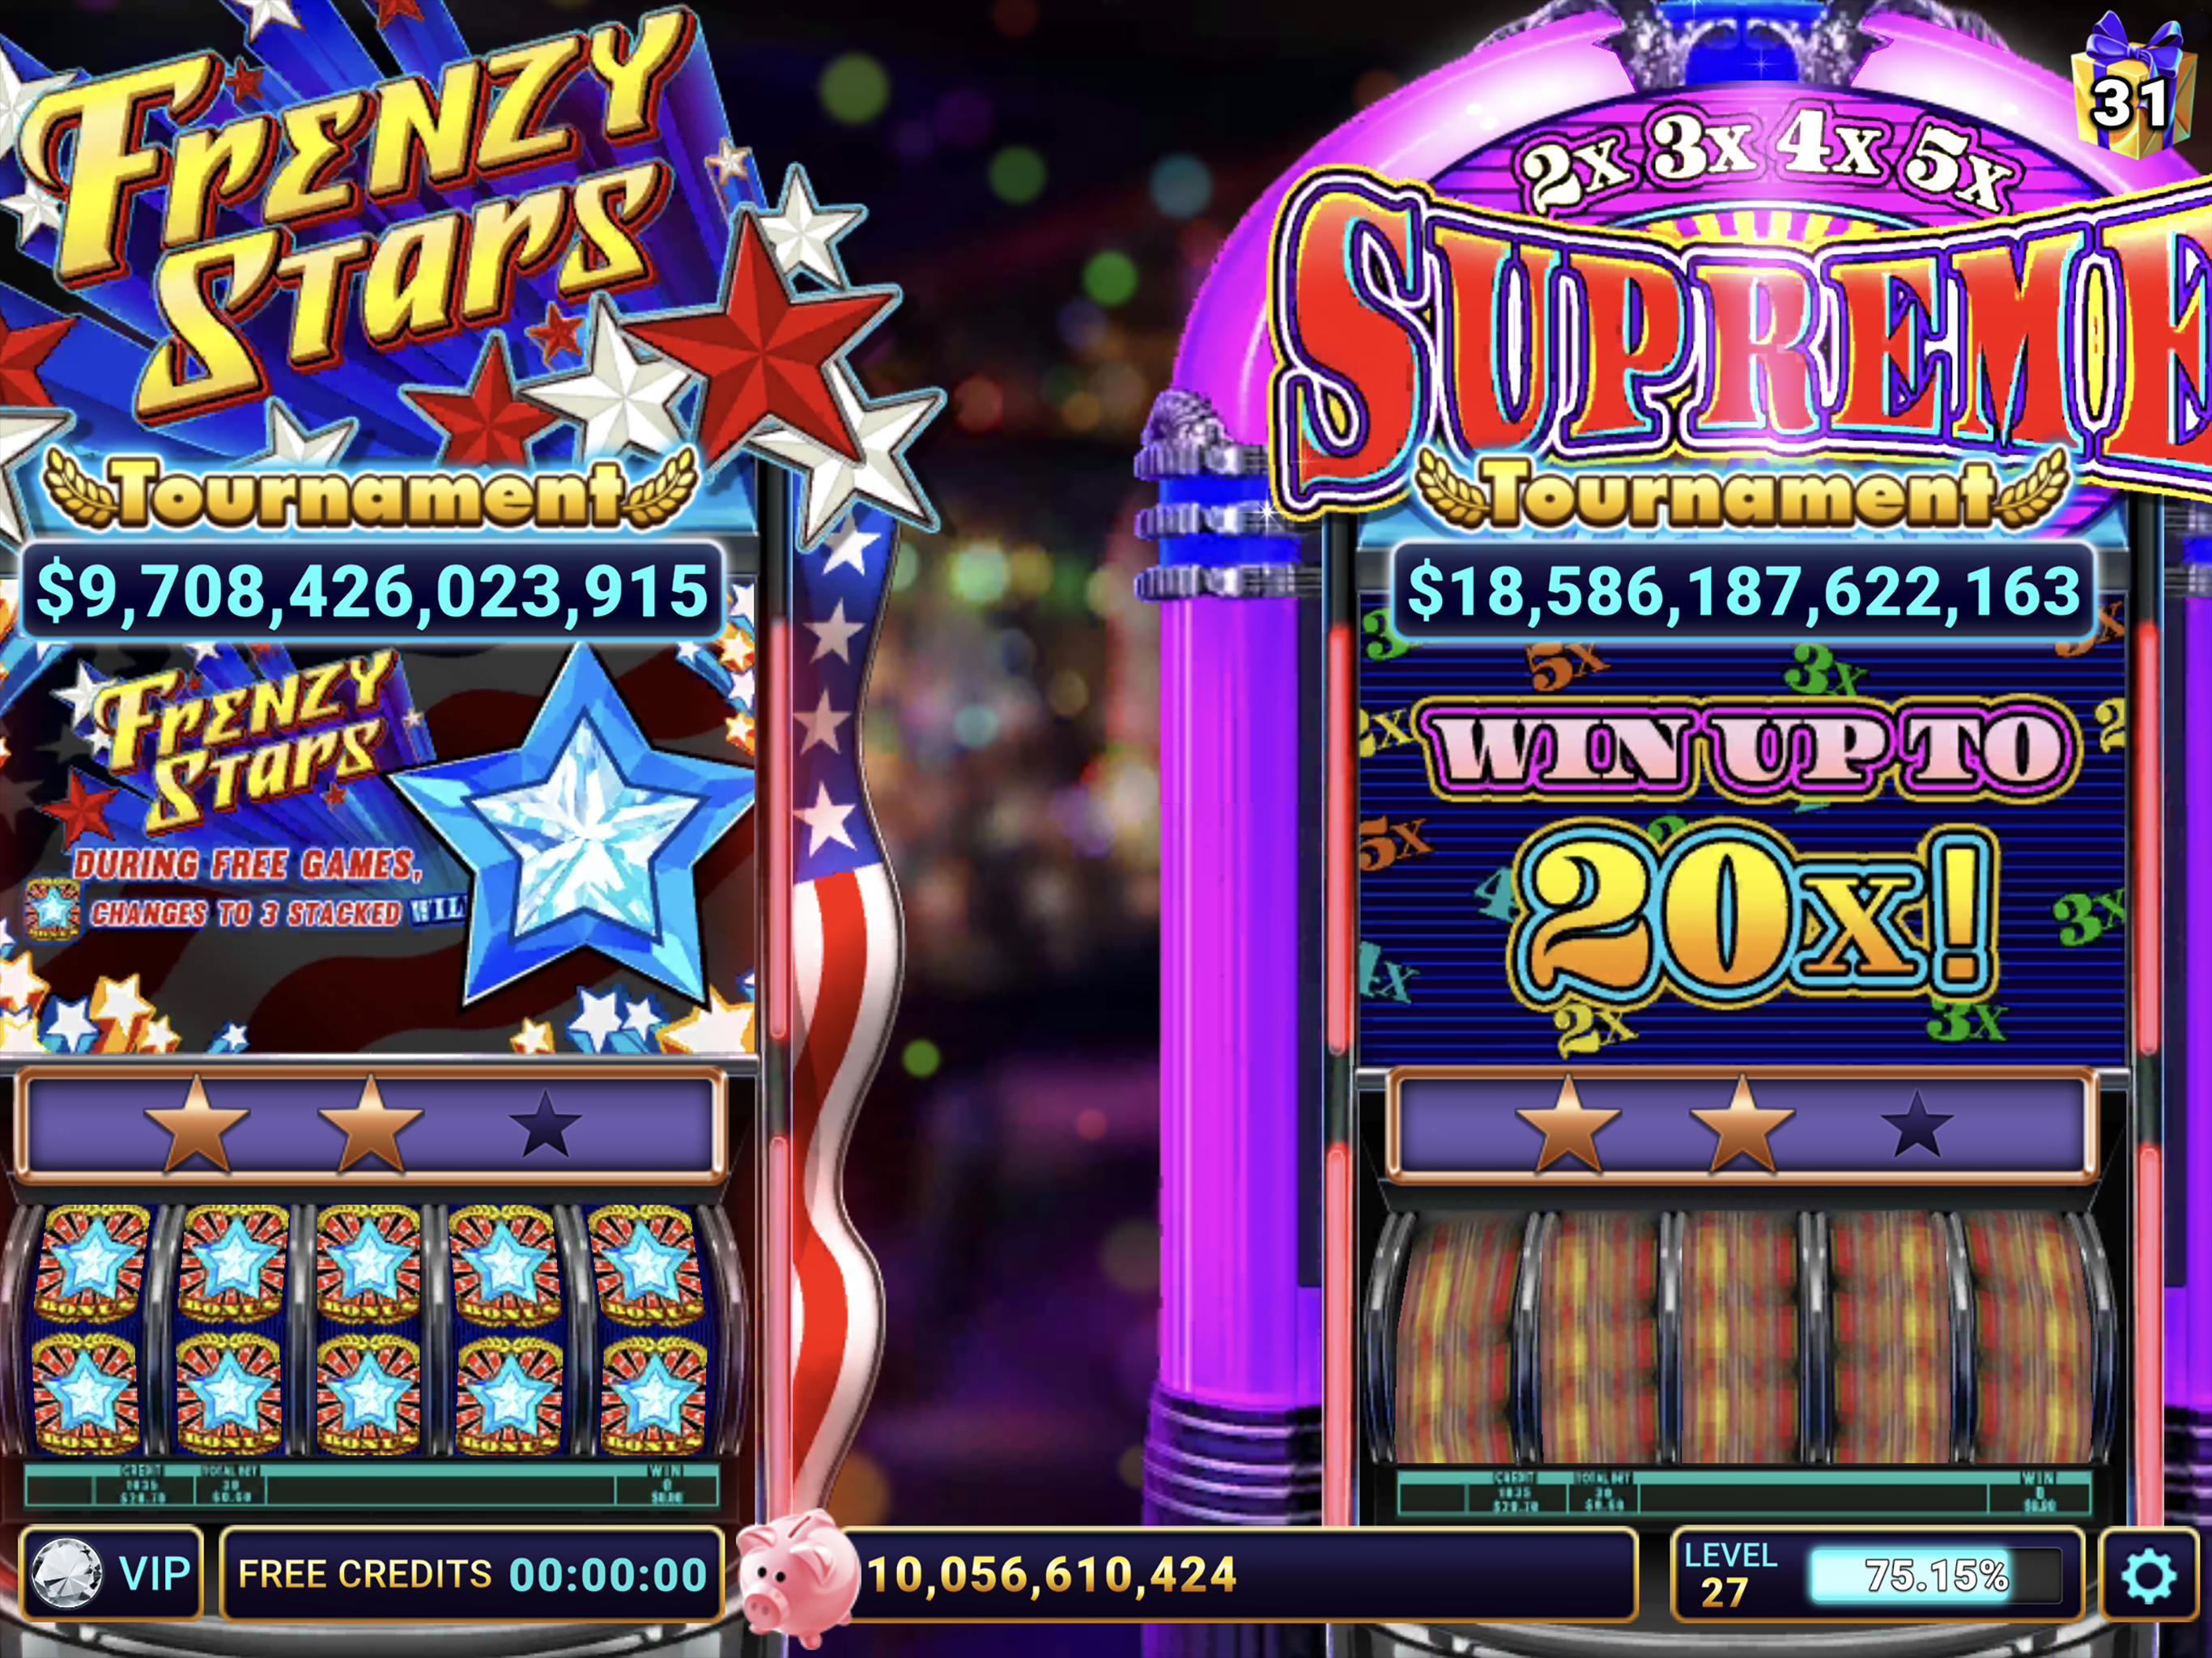Open the settings gear icon
This screenshot has width=2212, height=1658.
coord(2149,1576)
